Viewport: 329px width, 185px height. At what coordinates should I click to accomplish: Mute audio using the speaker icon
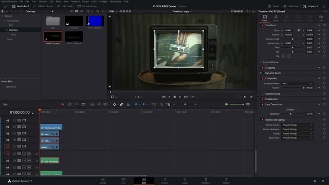pos(226,104)
